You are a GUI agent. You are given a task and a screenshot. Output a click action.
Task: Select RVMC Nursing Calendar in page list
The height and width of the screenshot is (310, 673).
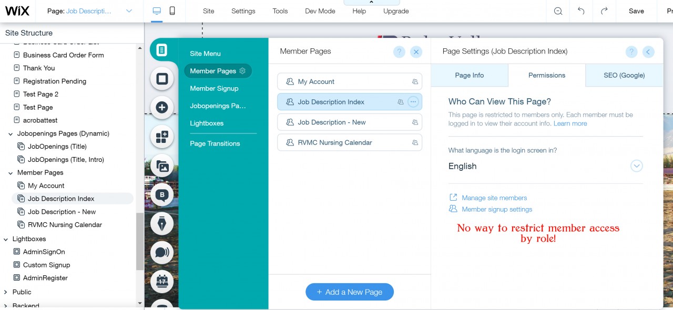tap(334, 142)
